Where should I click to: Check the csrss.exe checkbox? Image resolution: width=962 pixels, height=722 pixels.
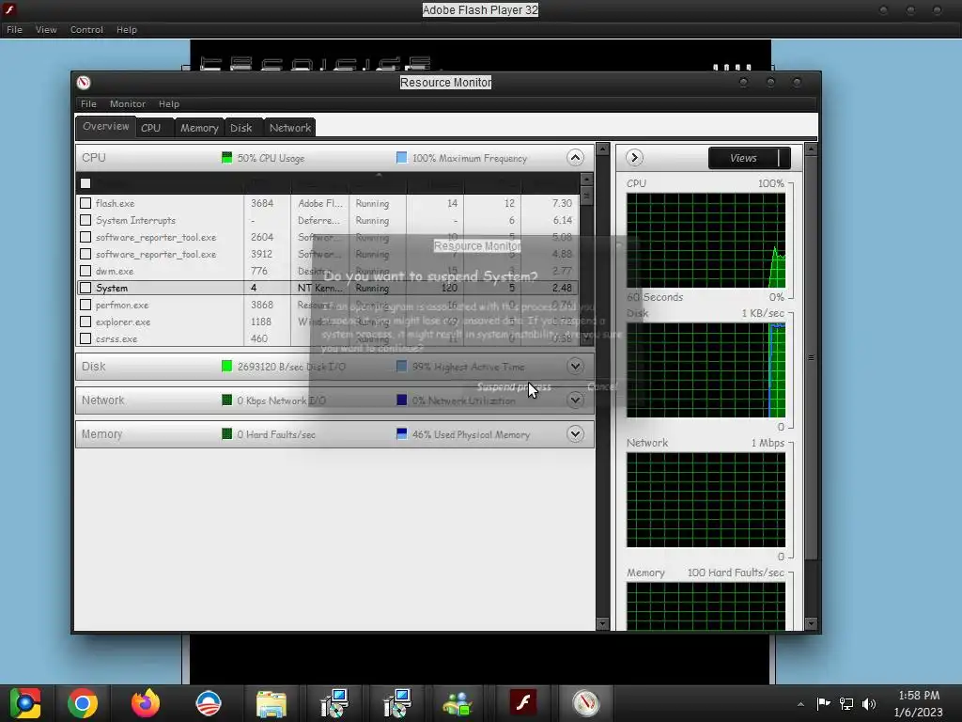(85, 338)
